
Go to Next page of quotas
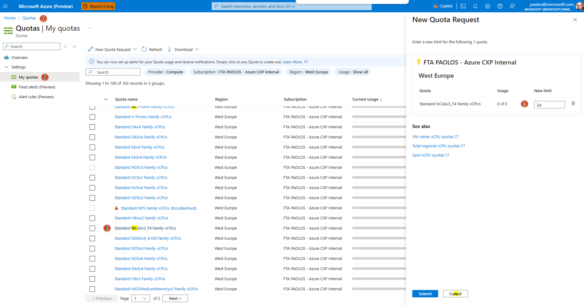175,298
